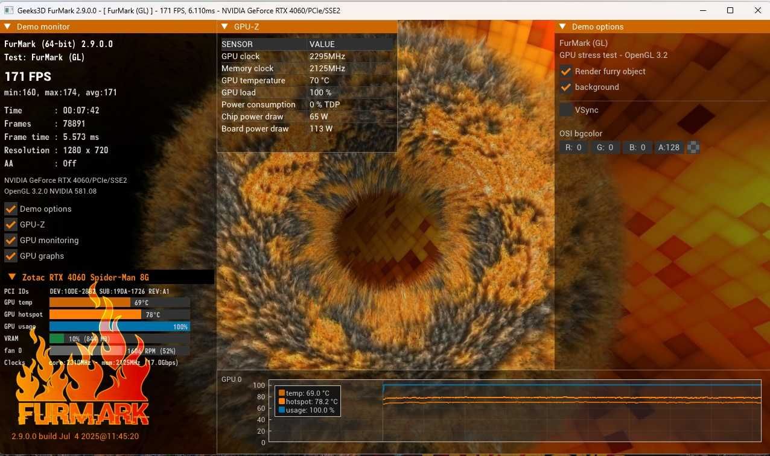
Task: Open the OSI bgcolor color swatch
Action: point(693,147)
